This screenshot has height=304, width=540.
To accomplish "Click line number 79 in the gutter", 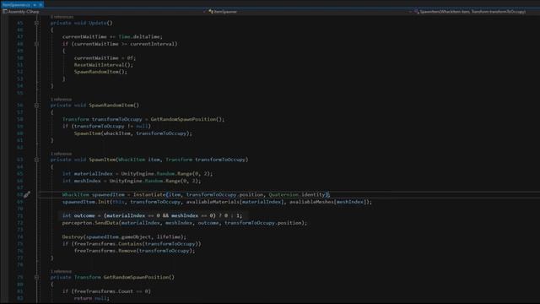I will tap(20, 278).
